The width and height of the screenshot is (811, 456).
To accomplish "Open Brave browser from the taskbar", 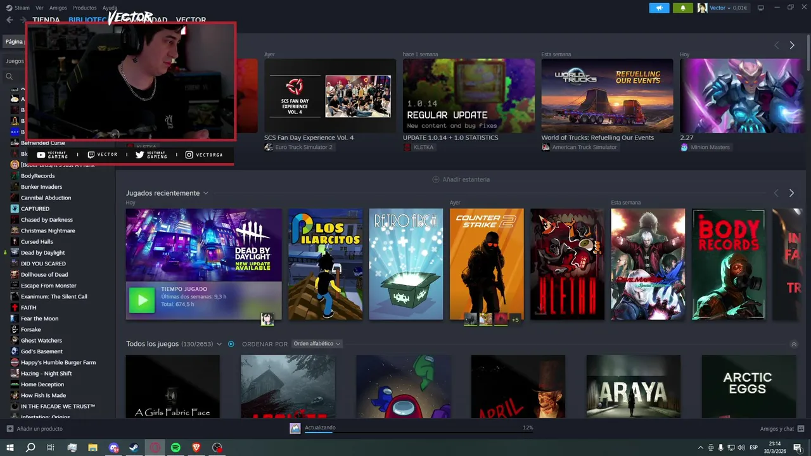I will click(196, 448).
